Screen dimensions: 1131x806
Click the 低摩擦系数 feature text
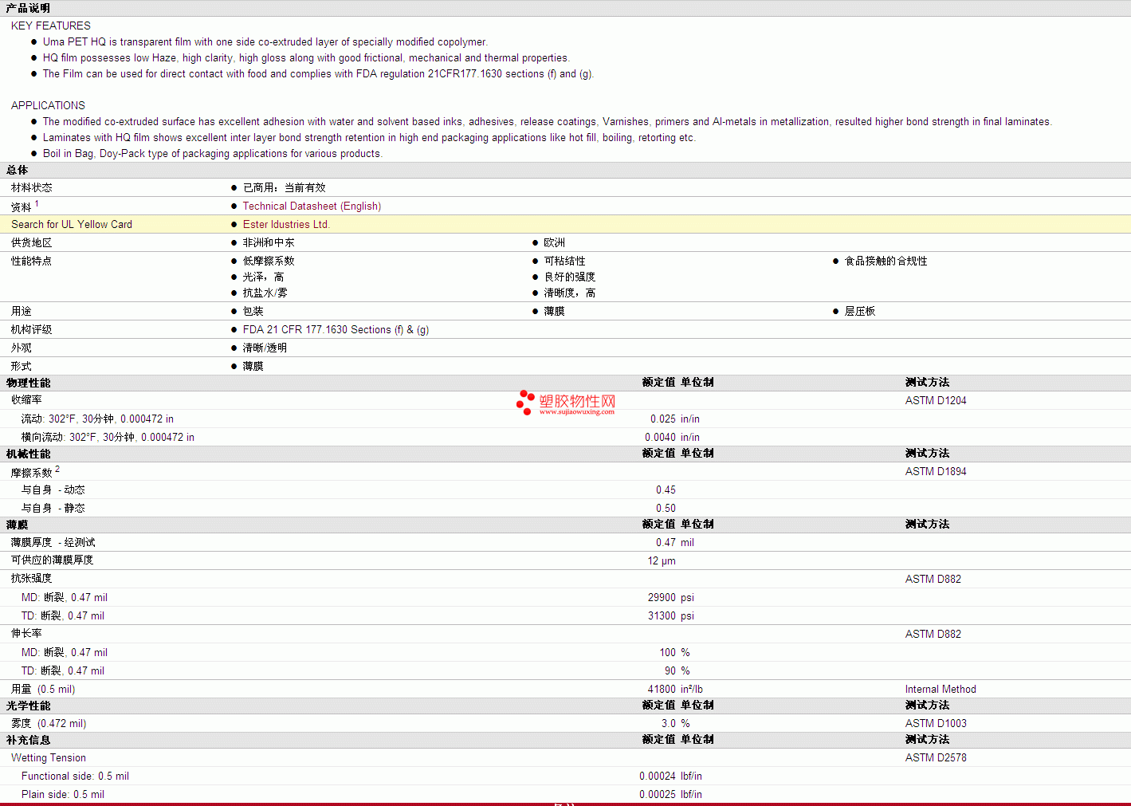coord(269,261)
